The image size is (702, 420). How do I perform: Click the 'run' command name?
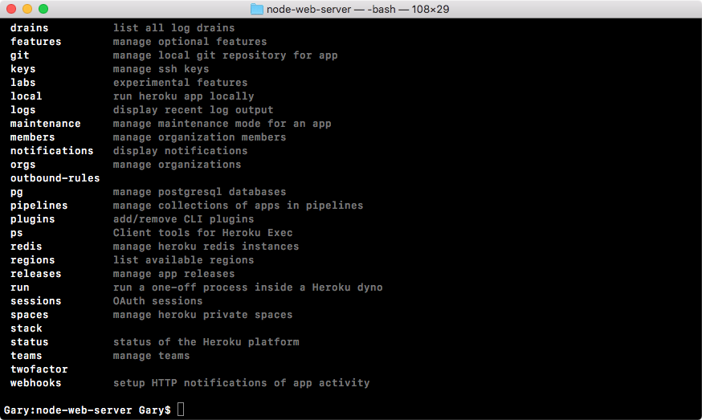[x=20, y=288]
